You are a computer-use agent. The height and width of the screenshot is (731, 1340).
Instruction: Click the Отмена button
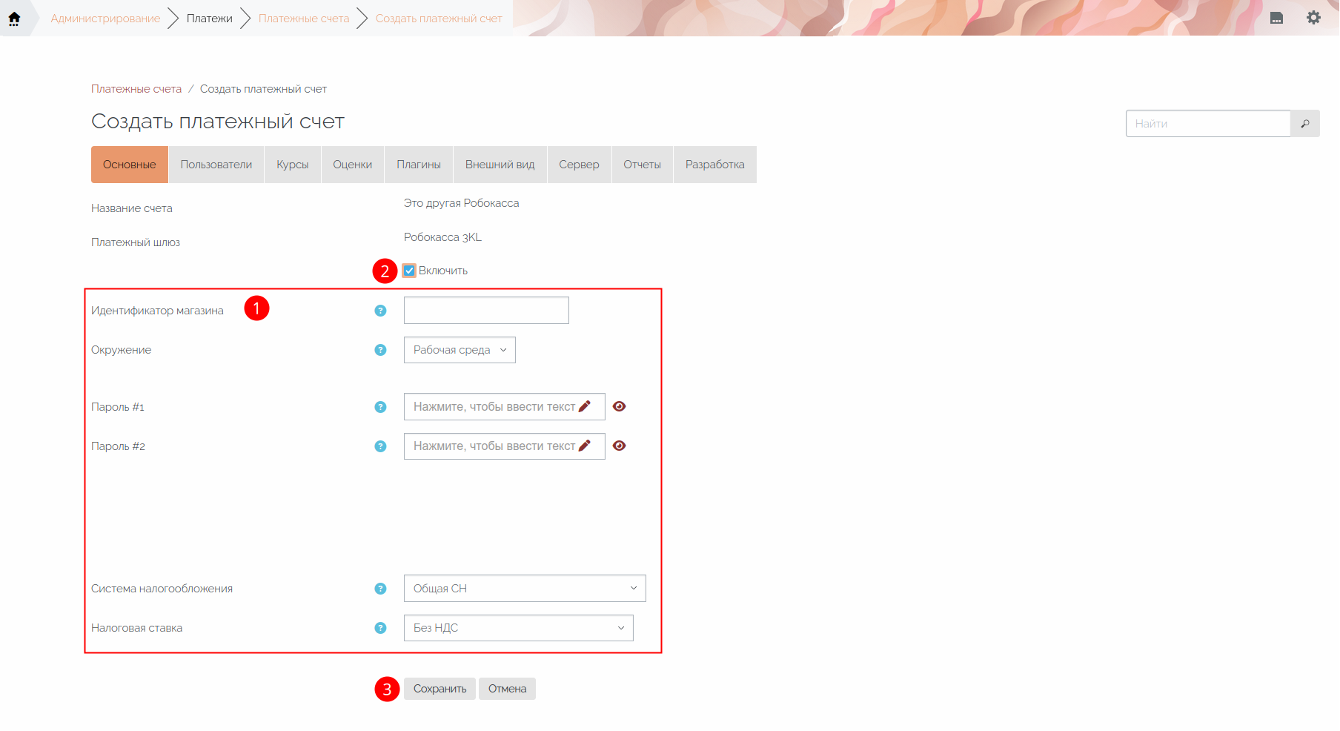point(507,689)
